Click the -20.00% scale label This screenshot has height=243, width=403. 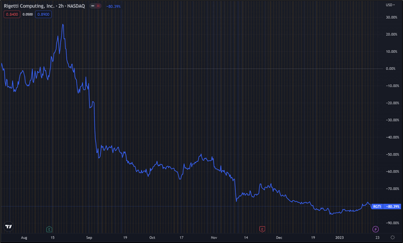tap(392, 103)
